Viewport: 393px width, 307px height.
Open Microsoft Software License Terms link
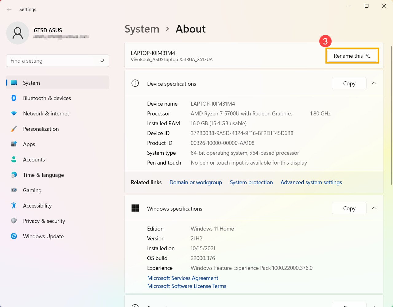click(187, 286)
